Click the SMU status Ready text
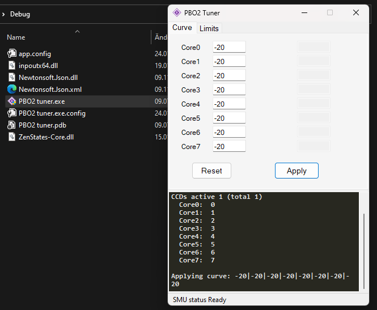This screenshot has height=310, width=377. click(200, 300)
